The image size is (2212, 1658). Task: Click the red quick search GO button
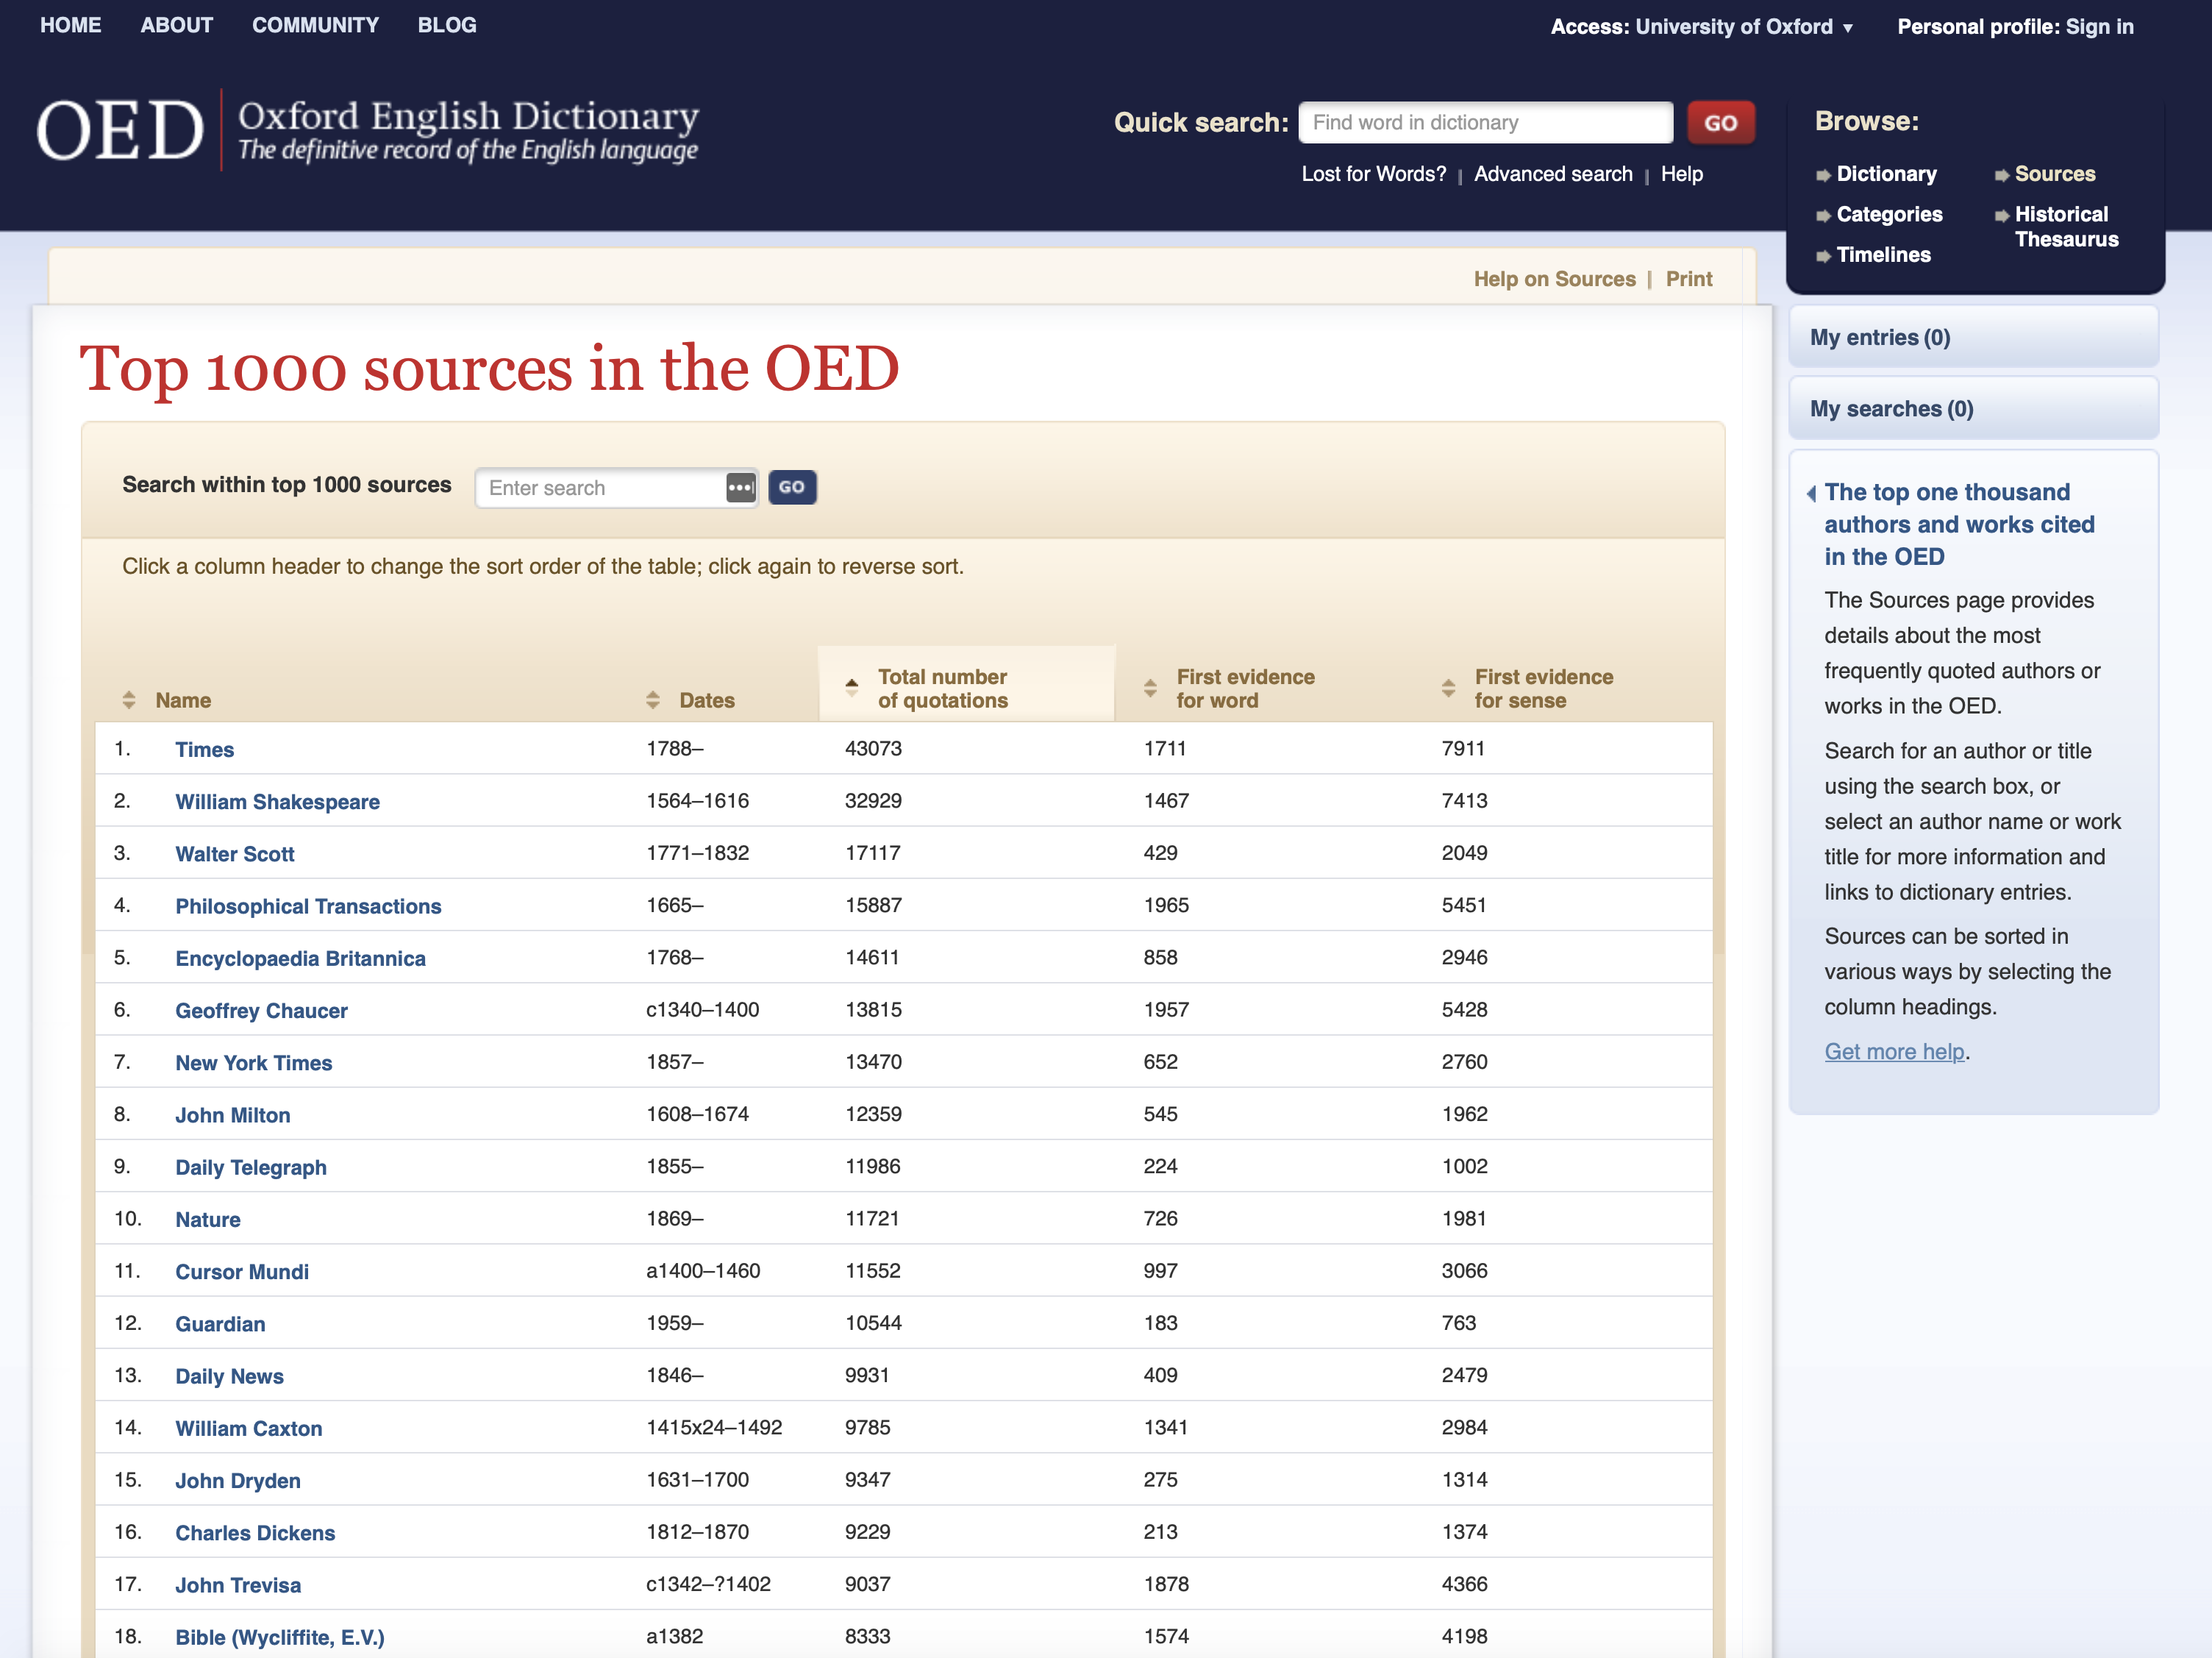[x=1720, y=123]
